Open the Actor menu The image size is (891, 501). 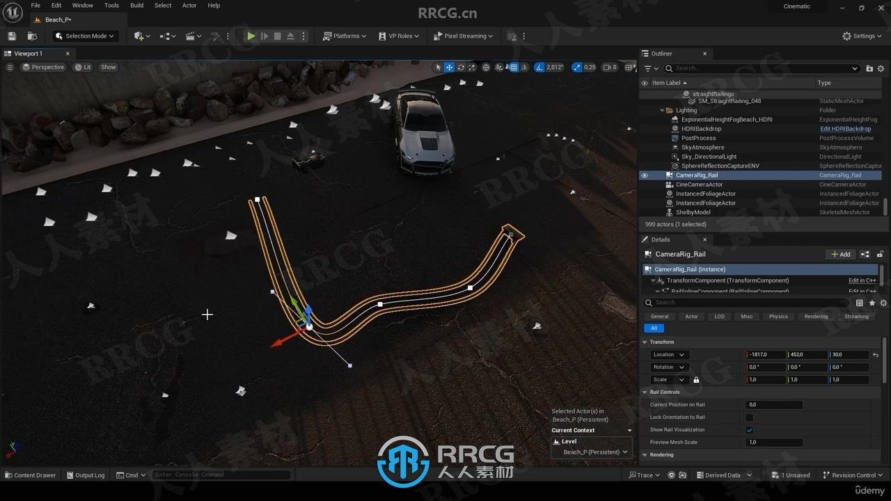coord(189,6)
